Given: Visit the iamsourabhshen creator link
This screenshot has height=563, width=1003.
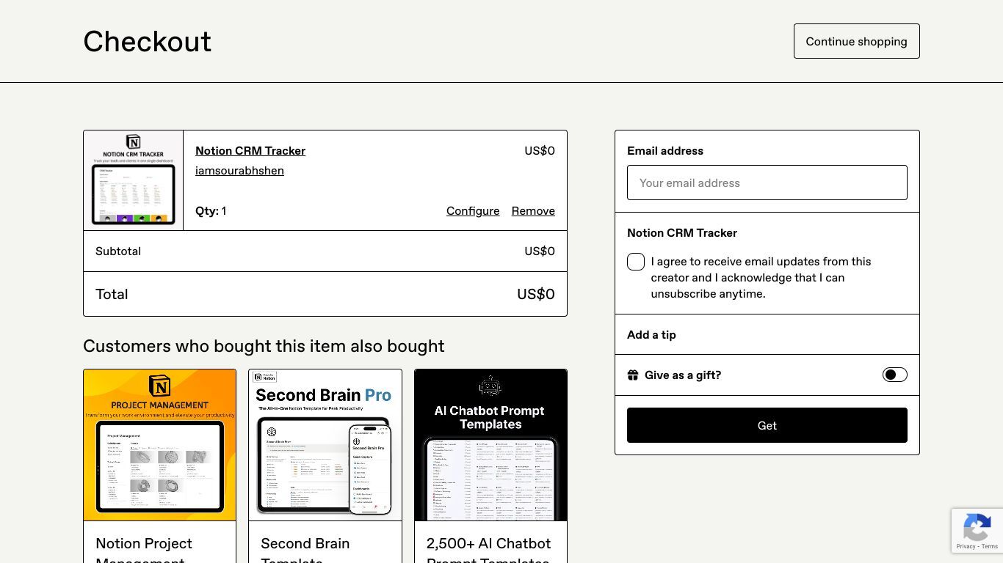Looking at the screenshot, I should [239, 171].
